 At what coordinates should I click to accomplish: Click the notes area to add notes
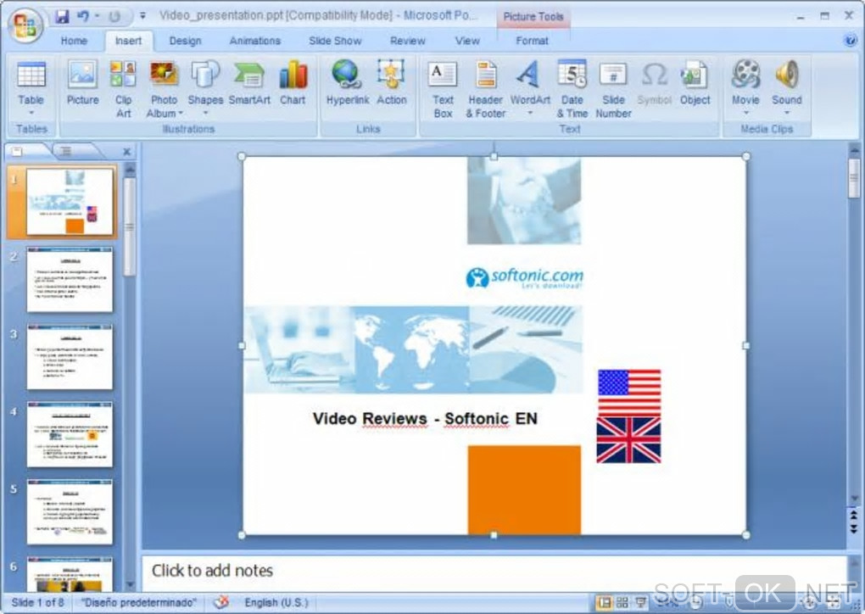(494, 571)
